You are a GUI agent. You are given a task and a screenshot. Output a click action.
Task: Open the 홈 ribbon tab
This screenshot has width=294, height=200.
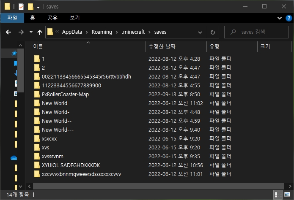pos(33,18)
